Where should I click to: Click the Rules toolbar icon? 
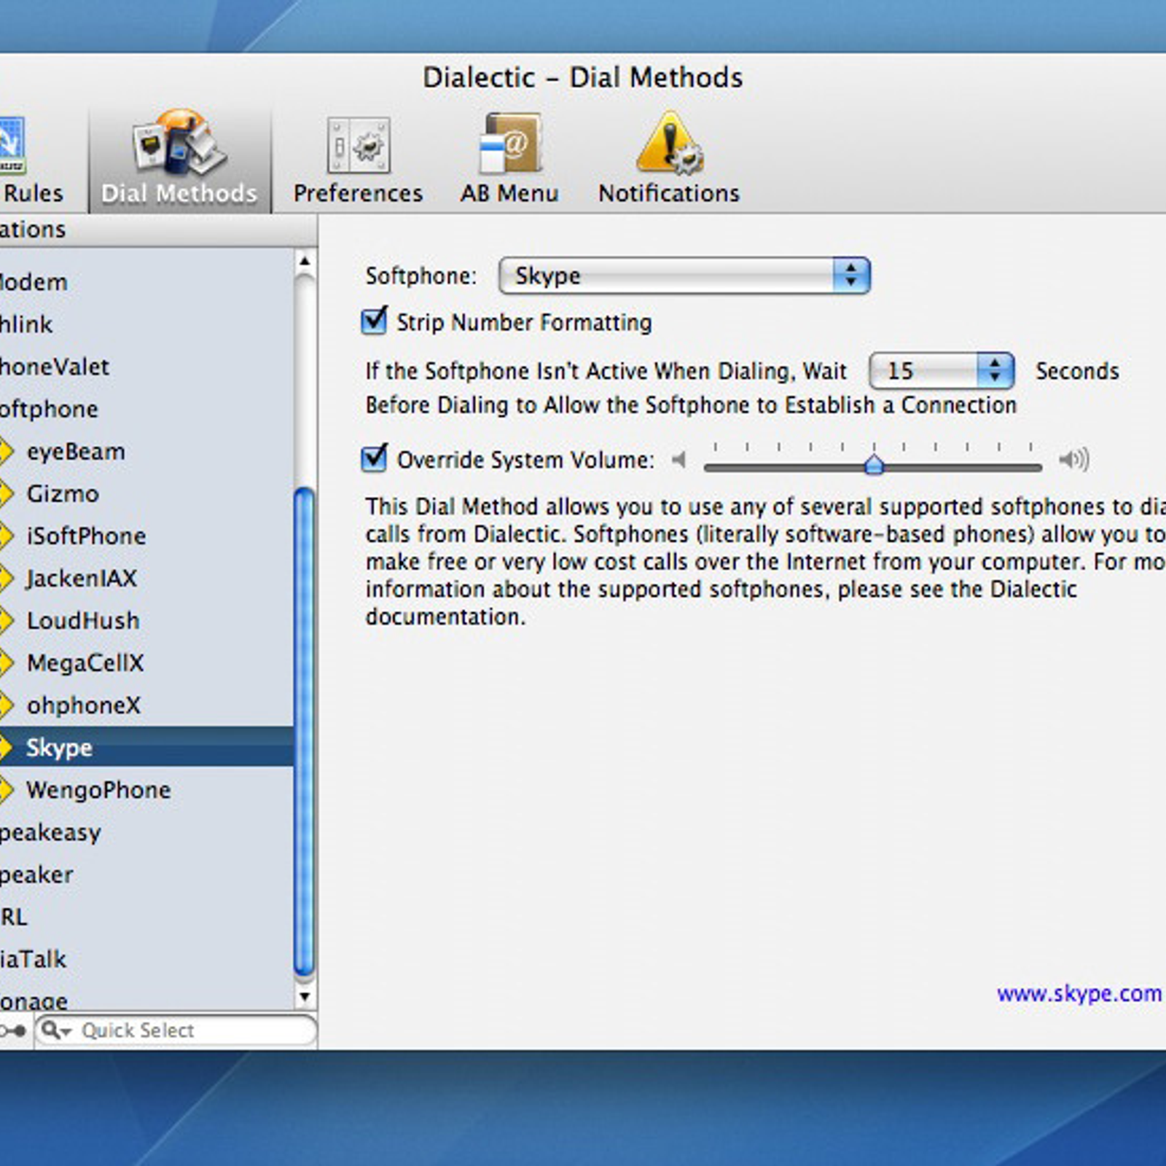(x=13, y=146)
